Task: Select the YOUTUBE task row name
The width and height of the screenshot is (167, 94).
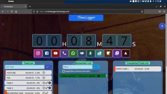Action: (x=11, y=73)
